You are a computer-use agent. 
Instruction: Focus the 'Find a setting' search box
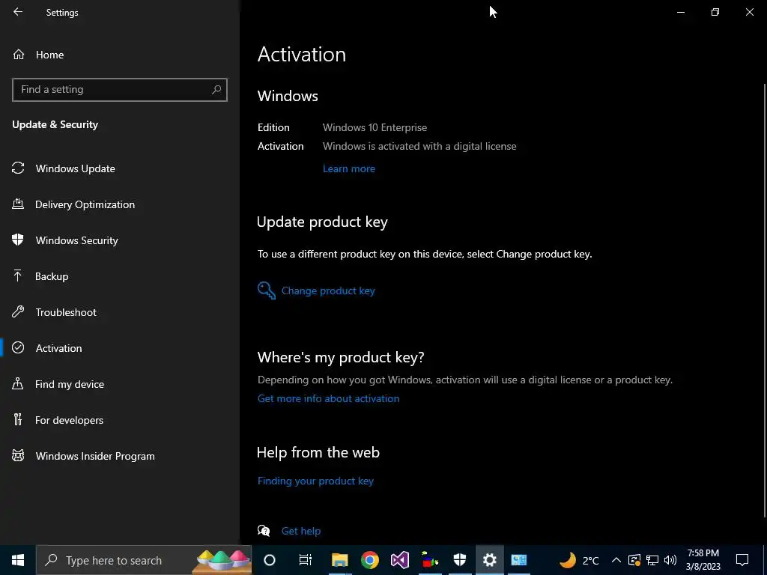pos(119,90)
